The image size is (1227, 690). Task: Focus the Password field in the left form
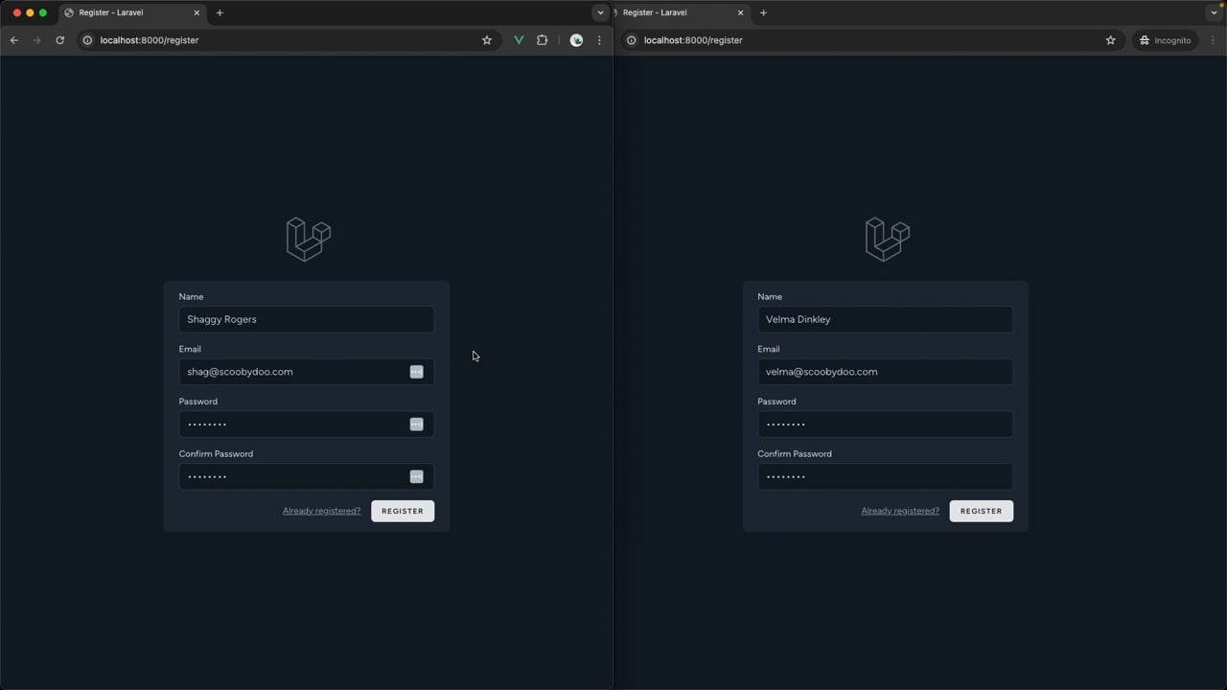pyautogui.click(x=307, y=425)
